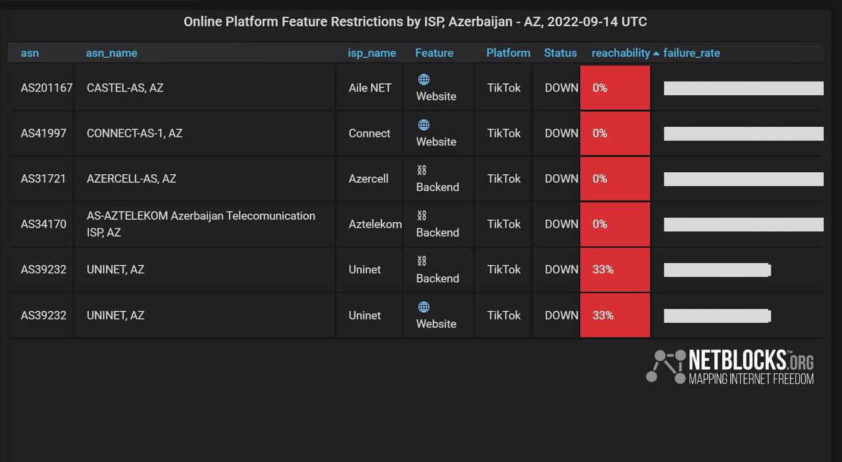Click failure rate bar for first Uninet row

pyautogui.click(x=717, y=269)
